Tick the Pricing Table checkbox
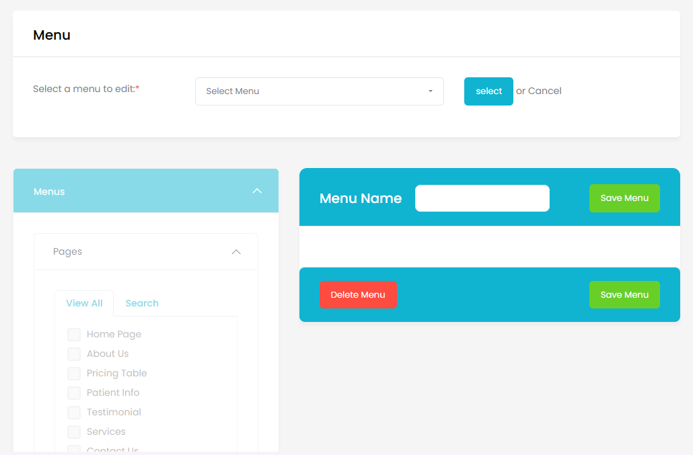The height and width of the screenshot is (455, 693). (x=74, y=374)
